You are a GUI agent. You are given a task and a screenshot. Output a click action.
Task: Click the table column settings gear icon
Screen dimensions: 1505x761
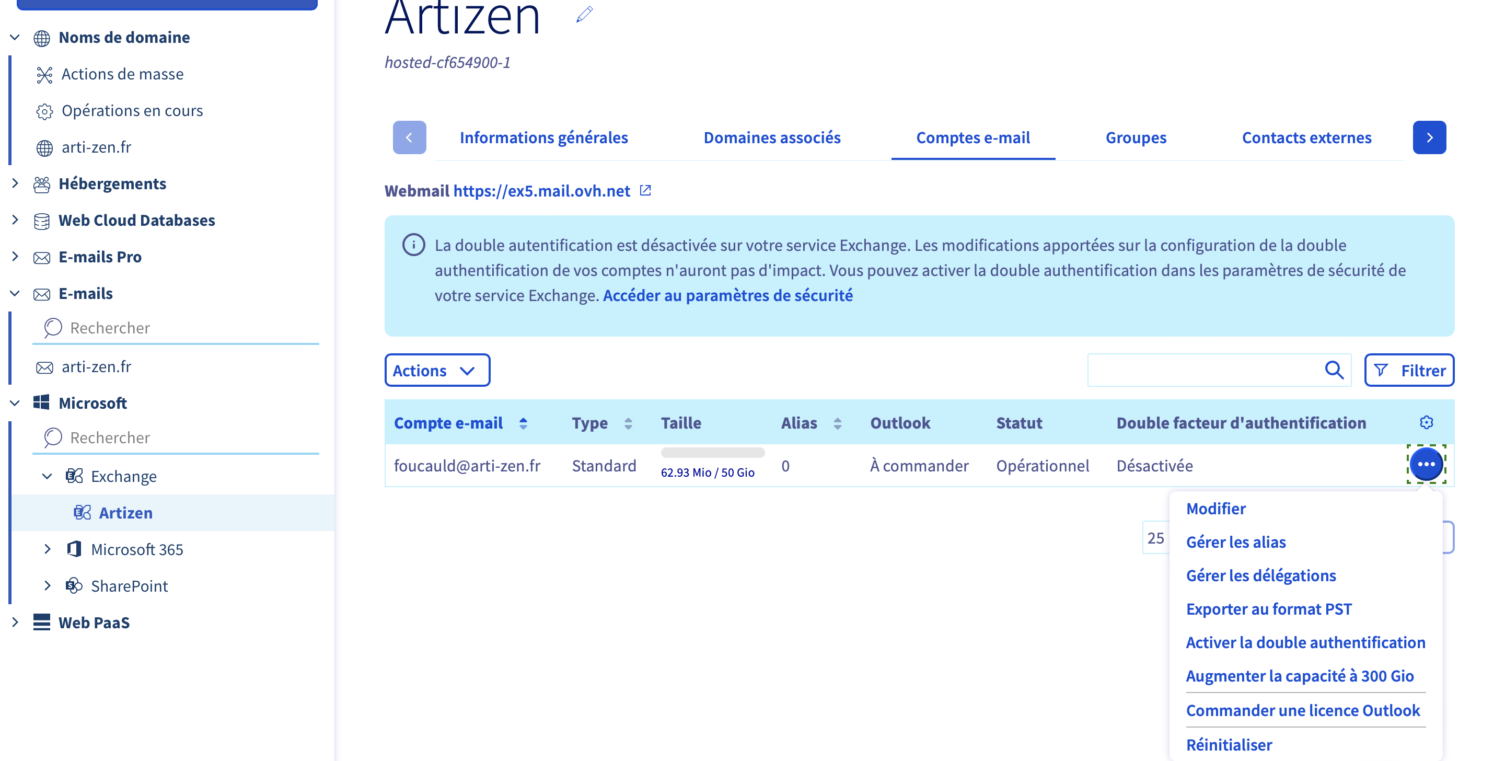point(1426,422)
